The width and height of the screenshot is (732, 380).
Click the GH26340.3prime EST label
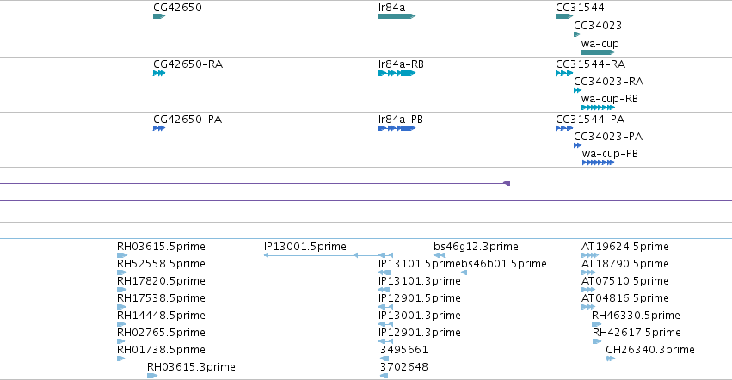(649, 350)
